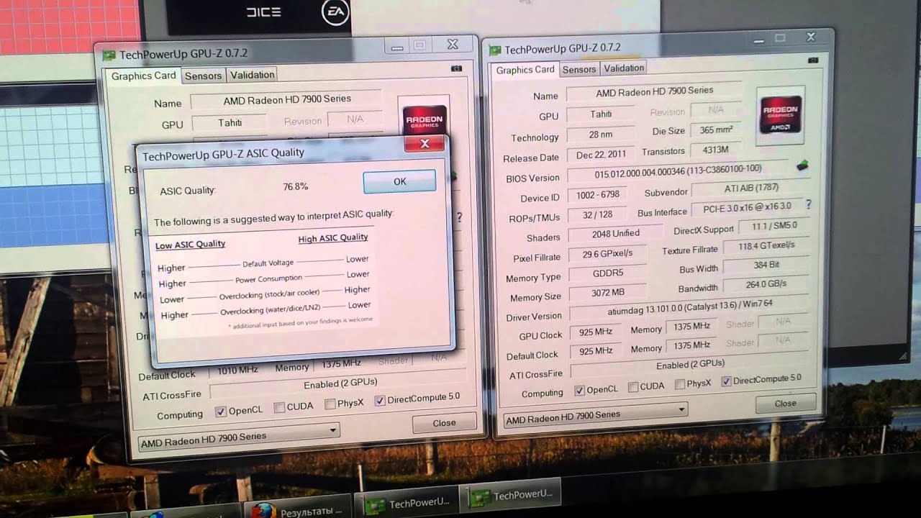Toggle CUDA checkbox in window behind ASIC dialog
921x518 pixels.
(x=279, y=408)
